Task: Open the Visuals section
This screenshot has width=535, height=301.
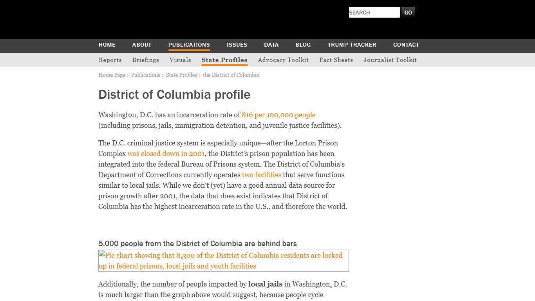Action: 180,60
